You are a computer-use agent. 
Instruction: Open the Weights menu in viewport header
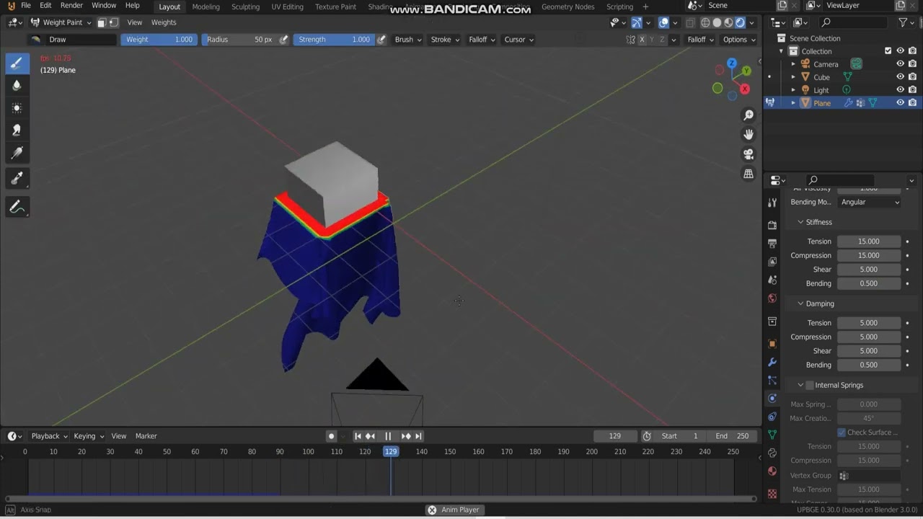click(164, 22)
